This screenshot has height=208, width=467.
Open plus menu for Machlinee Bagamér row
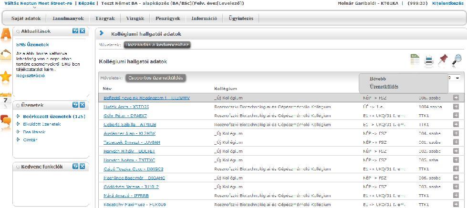click(x=456, y=178)
